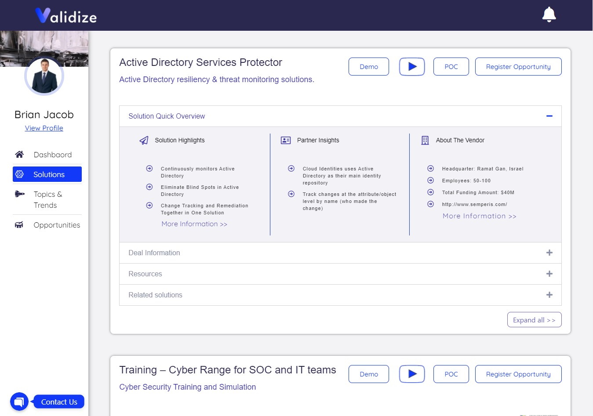Viewport: 593px width, 416px height.
Task: Register Opportunity for Training Cyber Range
Action: coord(518,374)
